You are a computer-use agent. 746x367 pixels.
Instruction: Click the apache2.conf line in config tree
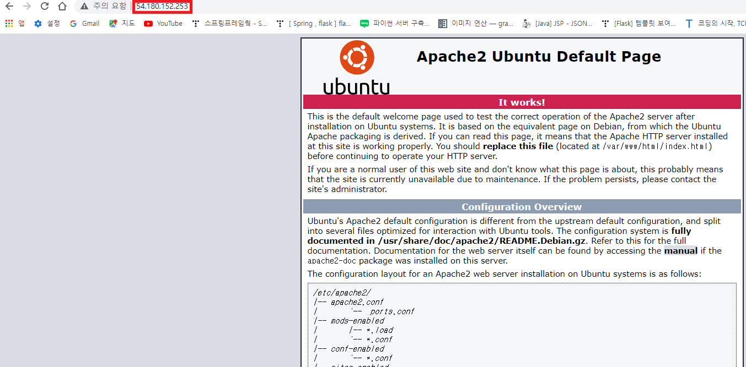(356, 302)
